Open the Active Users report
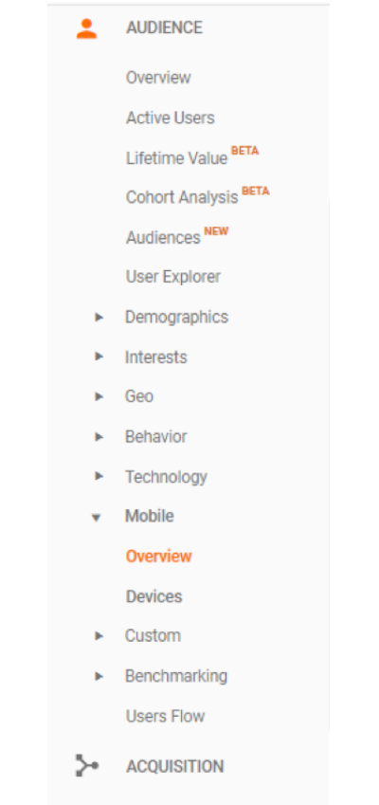The width and height of the screenshot is (379, 805). click(171, 118)
